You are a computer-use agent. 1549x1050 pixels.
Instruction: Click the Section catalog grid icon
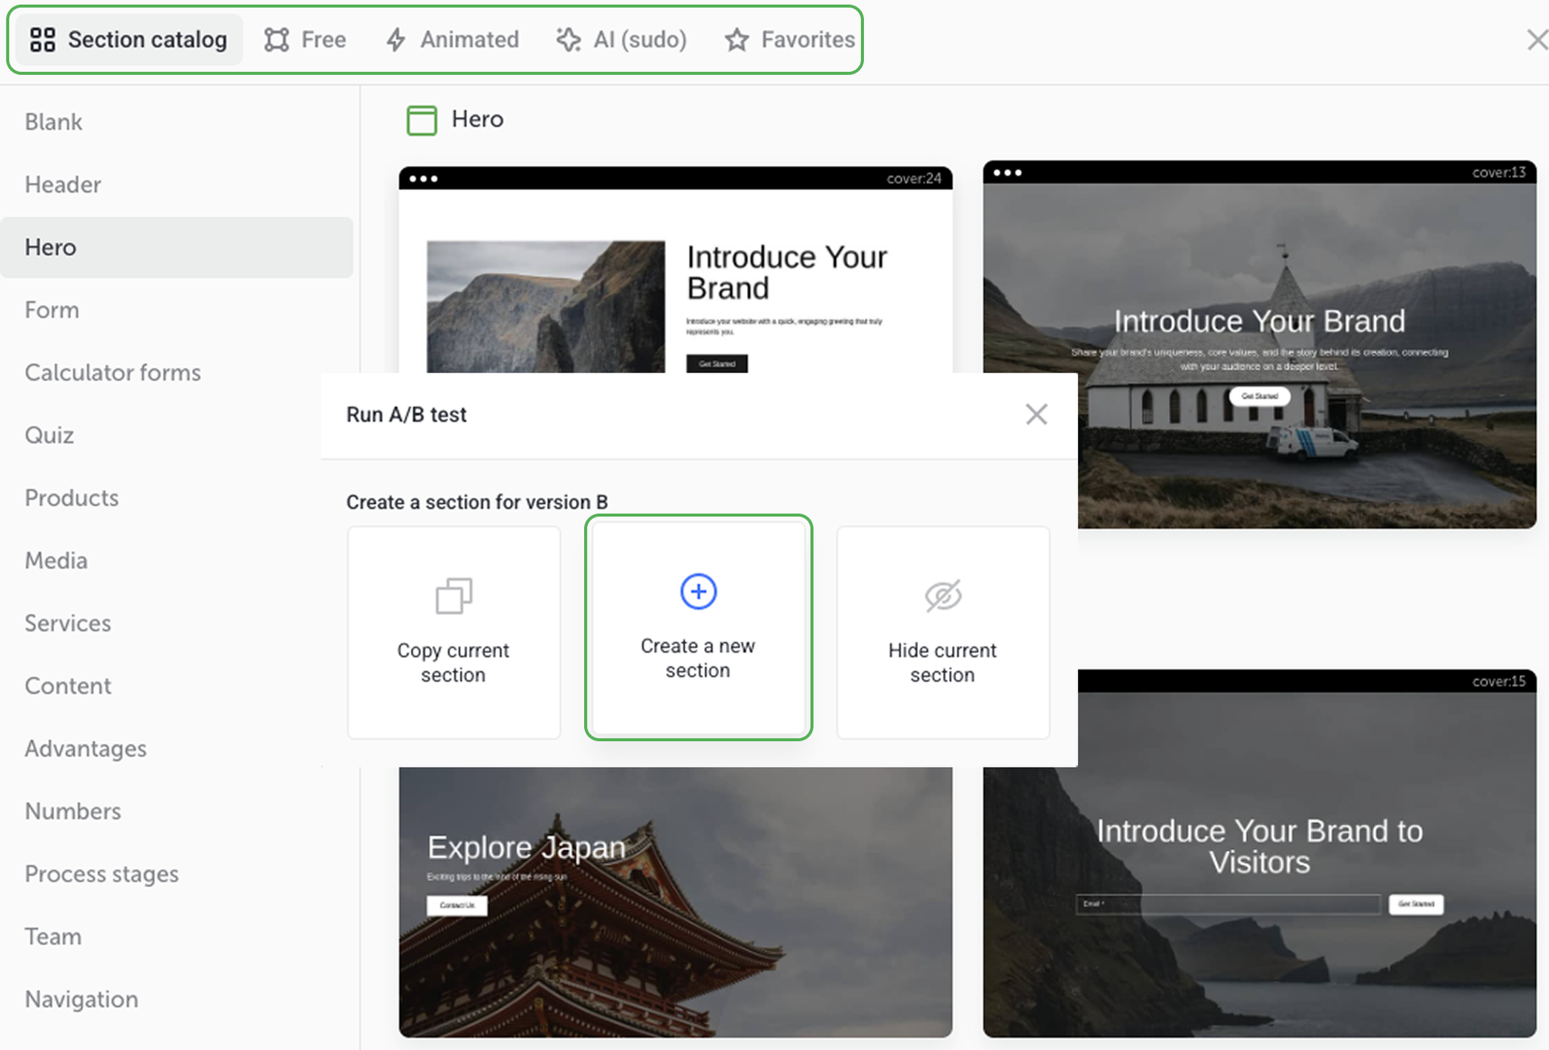[x=42, y=40]
